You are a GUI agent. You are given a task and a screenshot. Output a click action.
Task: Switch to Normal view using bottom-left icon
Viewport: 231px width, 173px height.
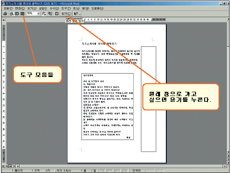pyautogui.click(x=3, y=166)
